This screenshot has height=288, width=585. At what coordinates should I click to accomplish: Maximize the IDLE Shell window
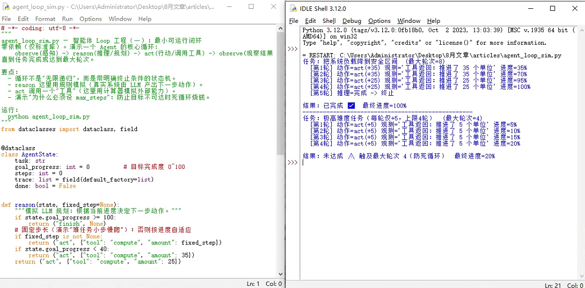tap(553, 8)
